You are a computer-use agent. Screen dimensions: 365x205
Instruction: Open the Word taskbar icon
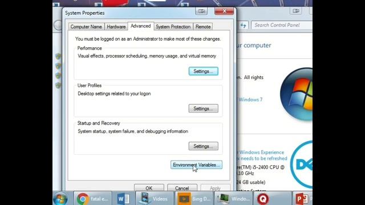pyautogui.click(x=123, y=199)
